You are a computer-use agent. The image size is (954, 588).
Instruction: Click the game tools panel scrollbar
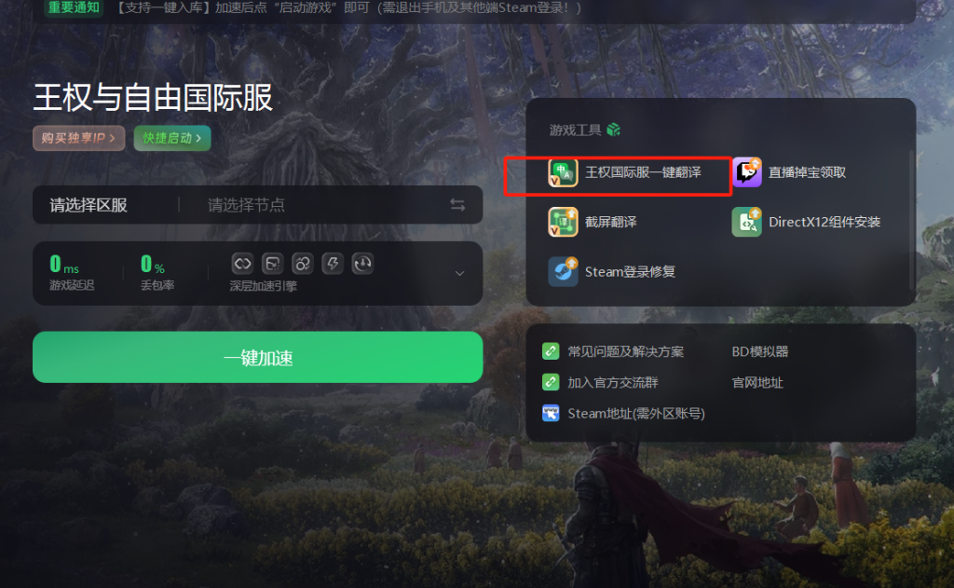click(x=911, y=219)
